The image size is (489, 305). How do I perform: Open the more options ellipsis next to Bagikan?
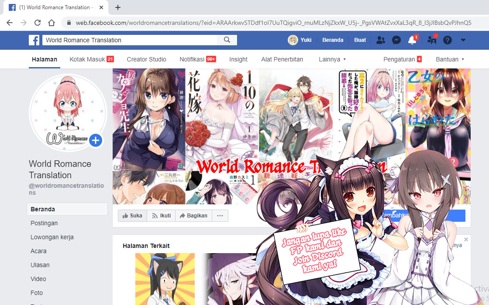point(220,215)
